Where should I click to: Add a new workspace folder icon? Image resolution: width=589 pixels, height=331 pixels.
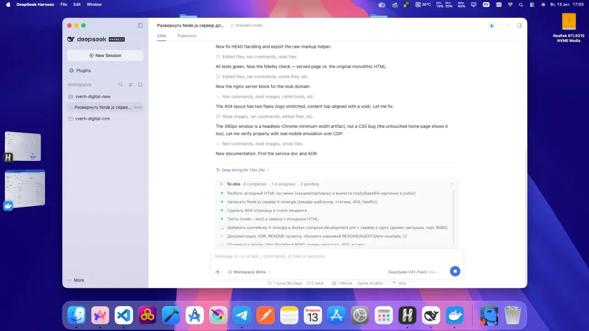click(140, 85)
